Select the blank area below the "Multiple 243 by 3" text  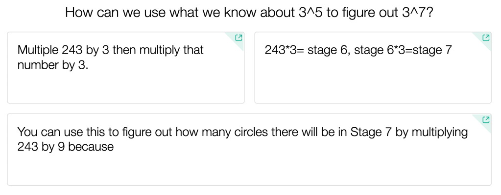125,87
